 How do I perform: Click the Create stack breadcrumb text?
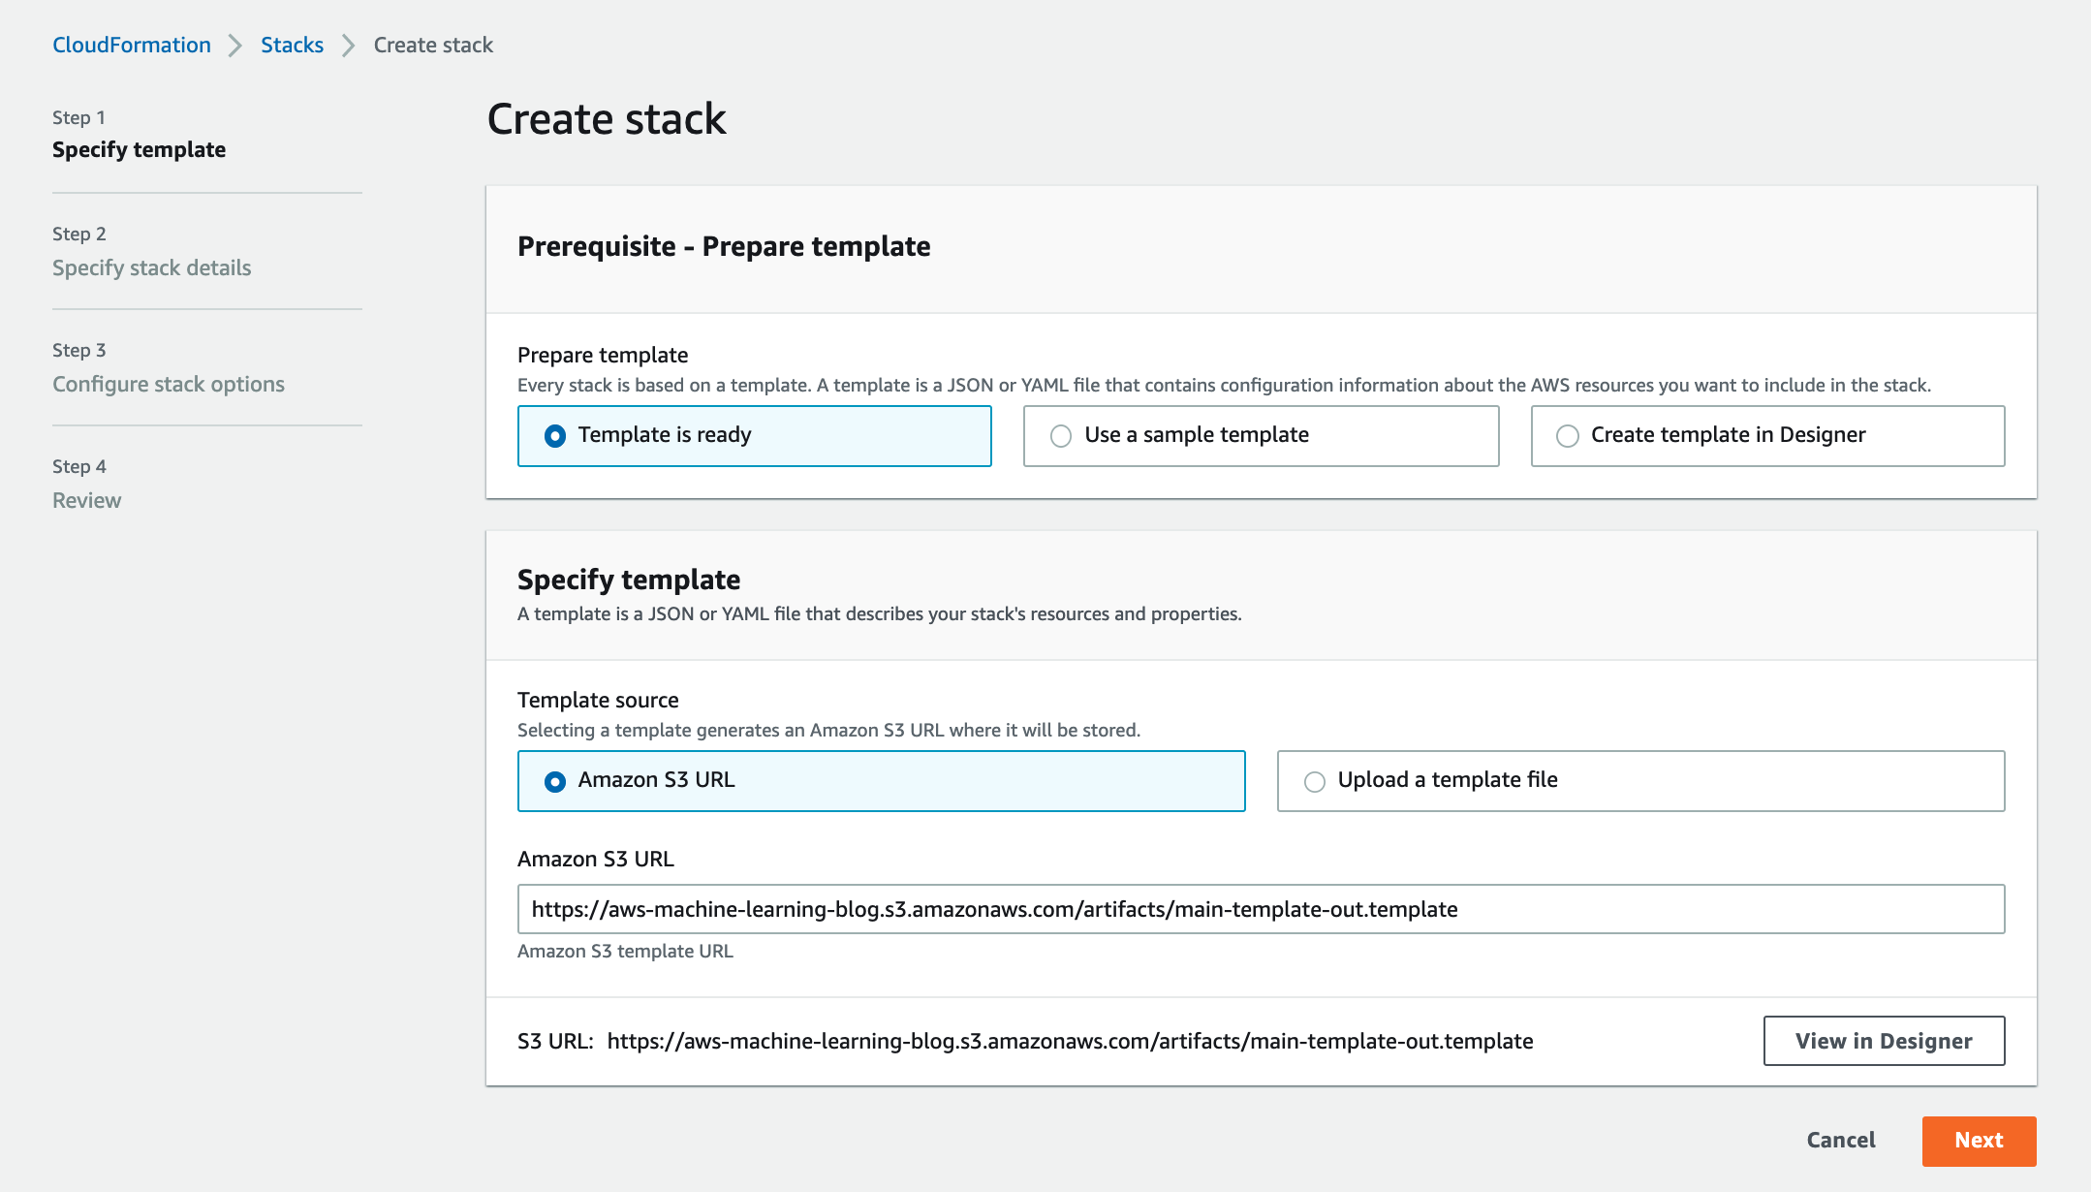[433, 46]
